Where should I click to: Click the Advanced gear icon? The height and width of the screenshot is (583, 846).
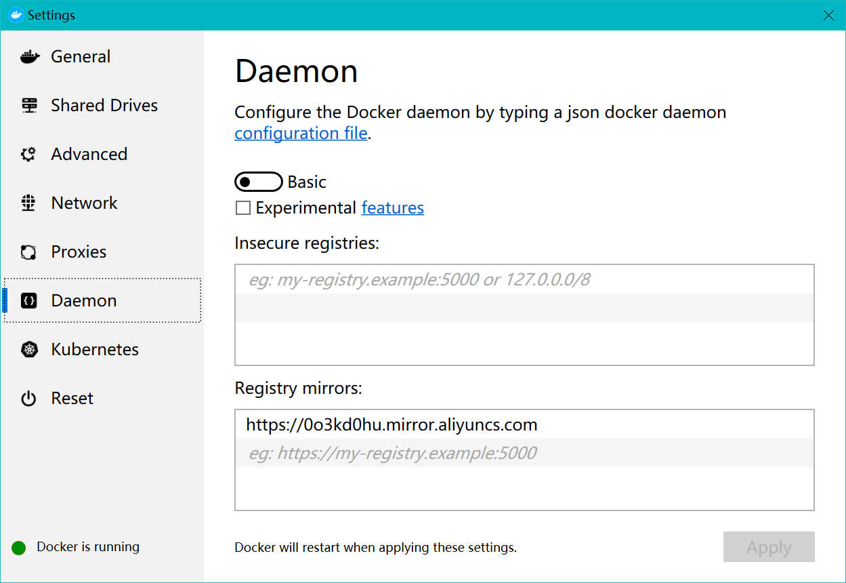coord(28,155)
